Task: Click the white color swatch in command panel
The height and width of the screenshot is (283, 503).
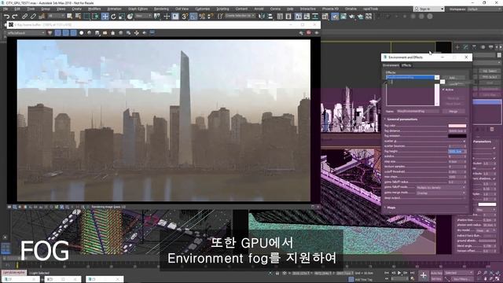Action: [487, 204]
